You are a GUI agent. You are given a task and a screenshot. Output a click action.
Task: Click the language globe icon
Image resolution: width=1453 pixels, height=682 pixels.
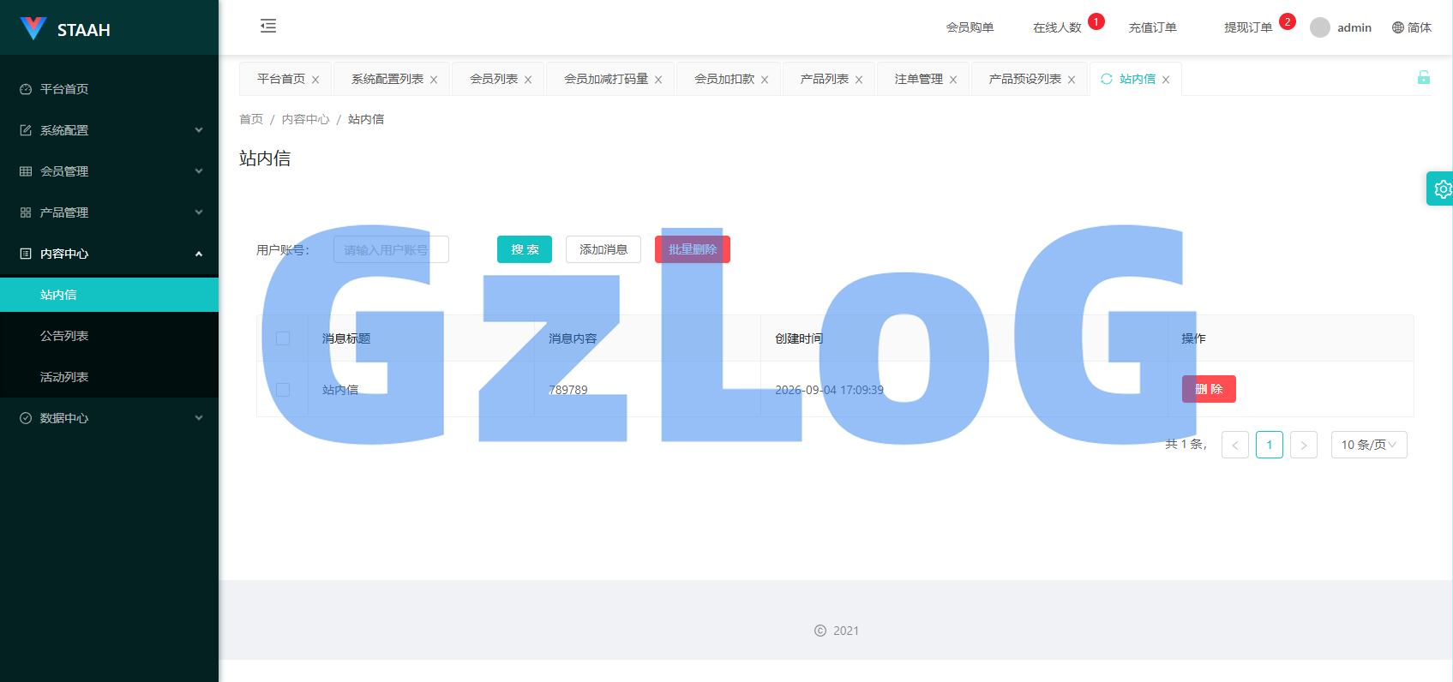pyautogui.click(x=1398, y=27)
